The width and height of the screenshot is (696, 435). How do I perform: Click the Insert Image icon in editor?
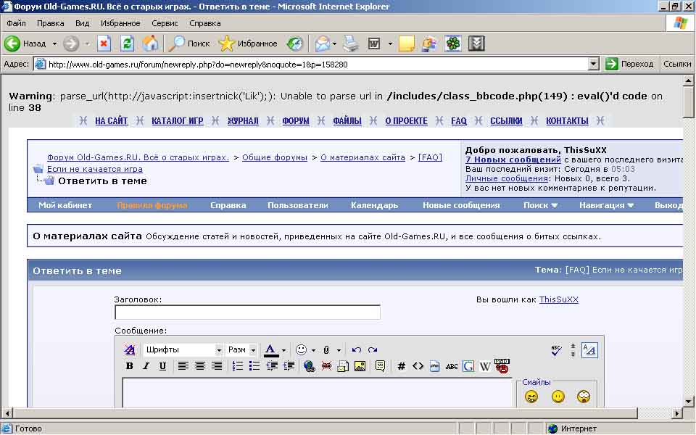360,366
